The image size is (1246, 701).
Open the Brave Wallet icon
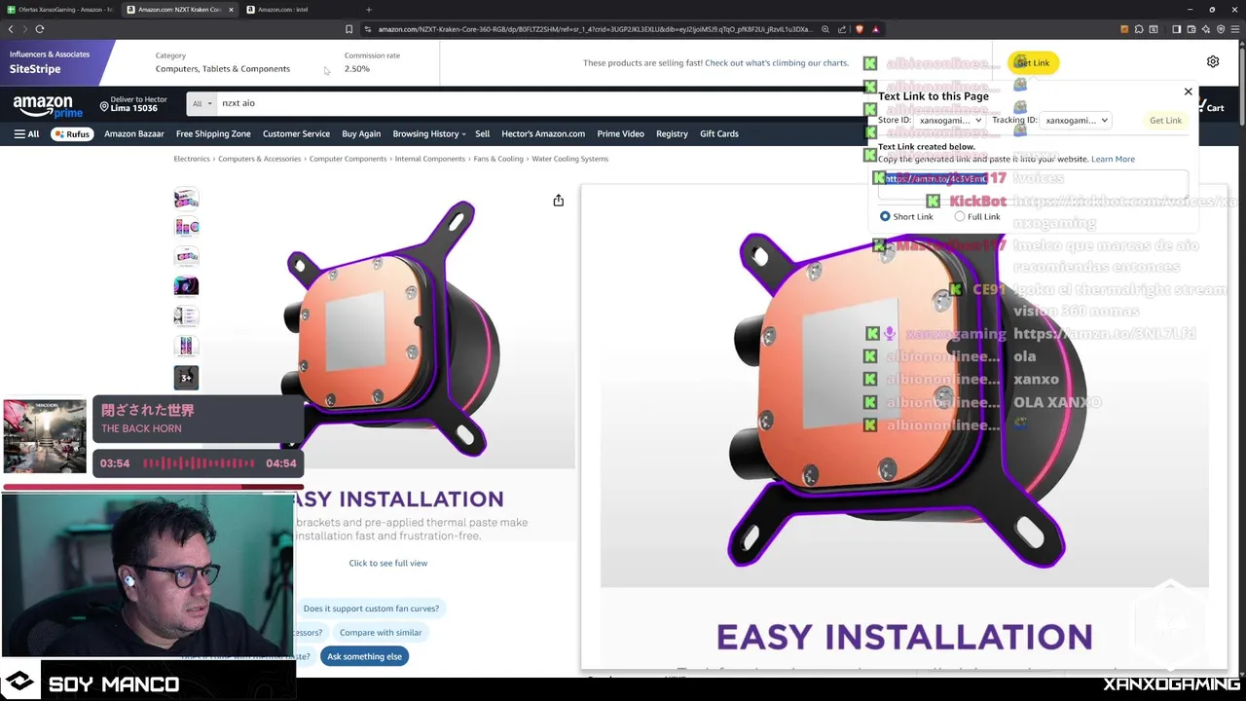[x=1191, y=29]
